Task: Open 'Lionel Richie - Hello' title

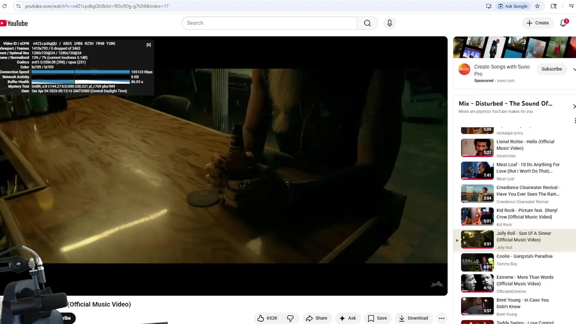Action: click(525, 145)
